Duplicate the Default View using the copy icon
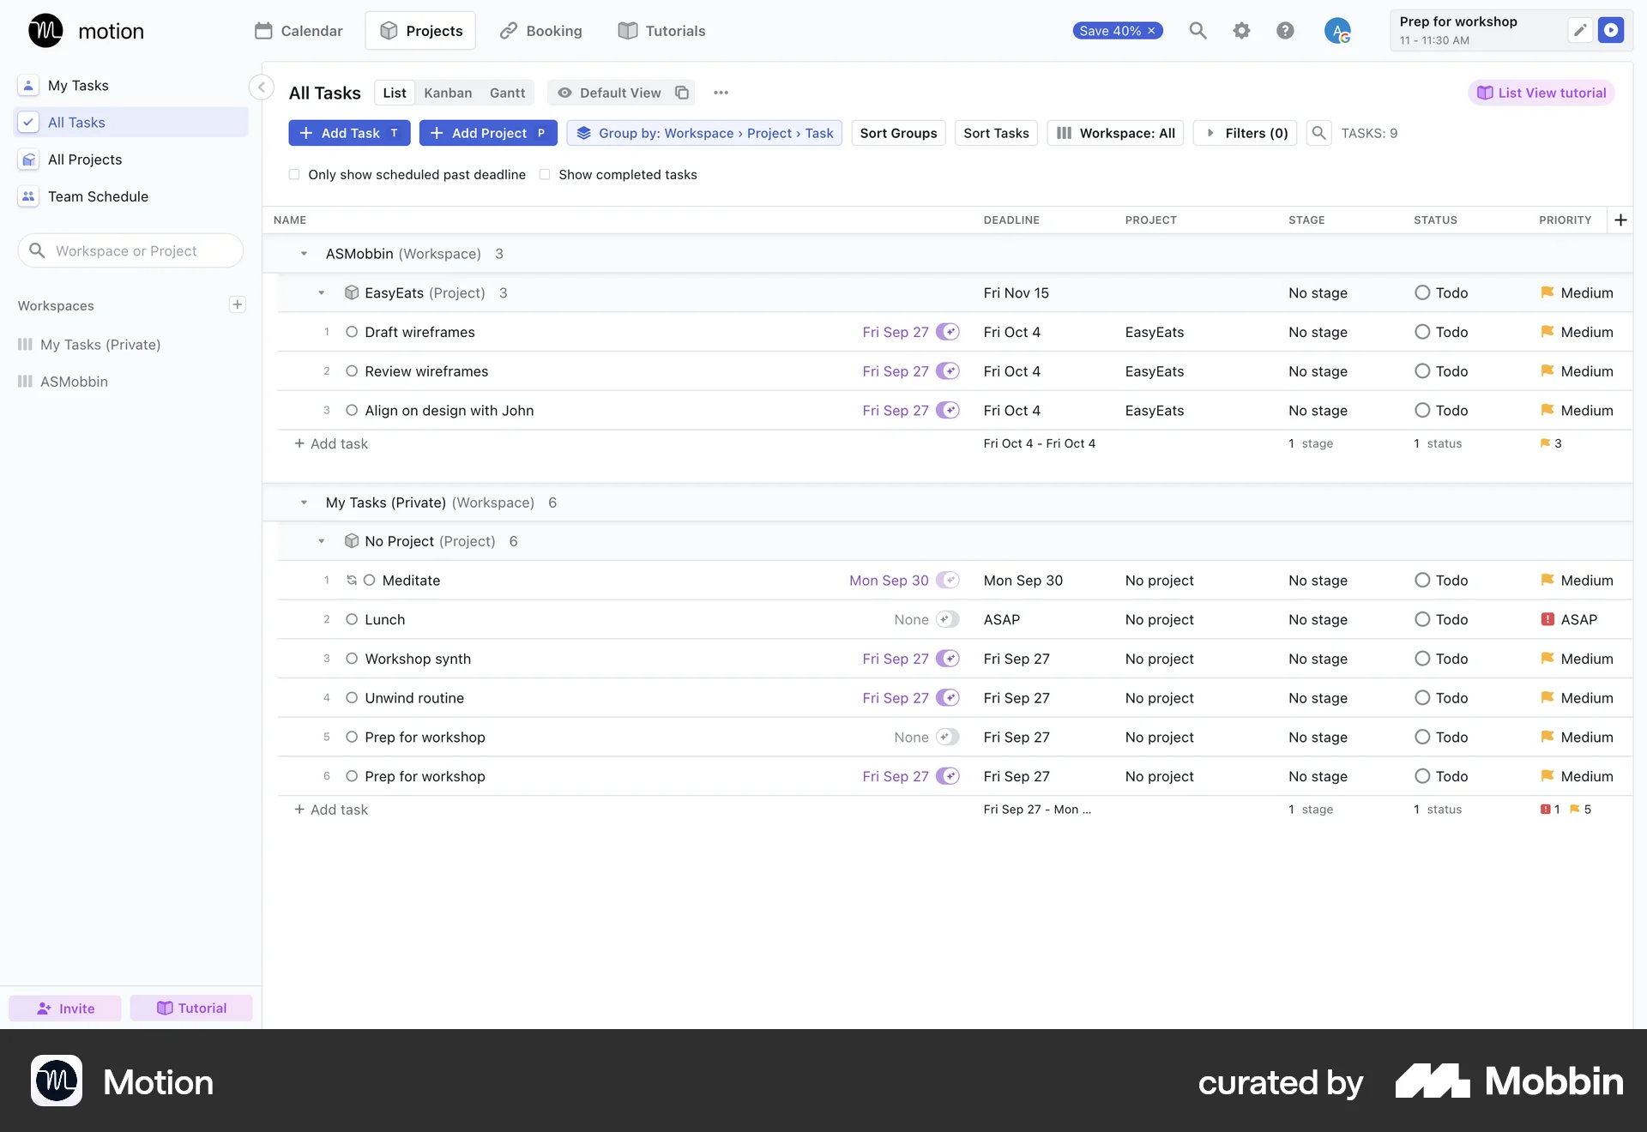Viewport: 1647px width, 1132px height. point(682,93)
